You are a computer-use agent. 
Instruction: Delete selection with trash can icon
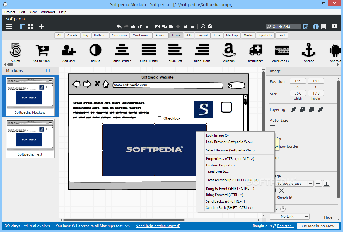(x=192, y=26)
